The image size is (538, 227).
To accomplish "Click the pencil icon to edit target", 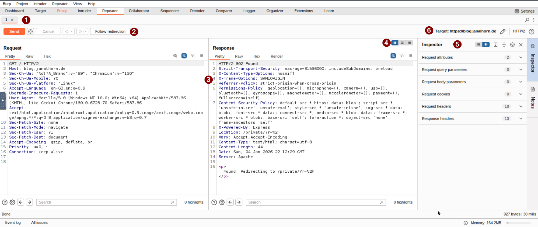I will (503, 31).
